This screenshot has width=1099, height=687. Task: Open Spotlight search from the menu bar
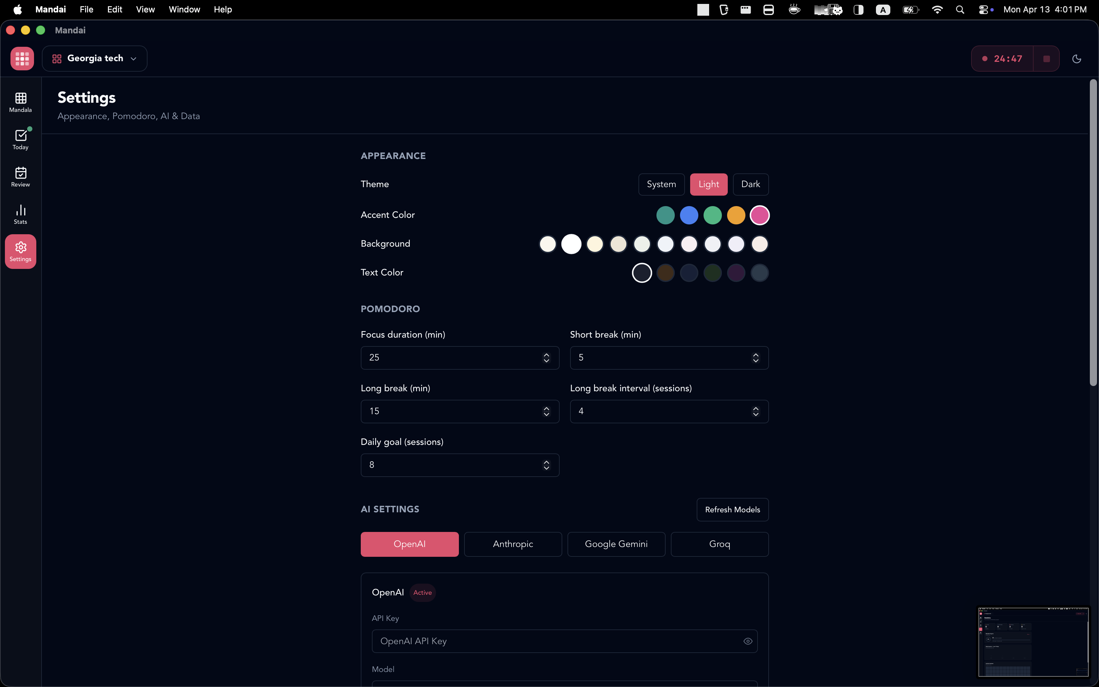tap(960, 9)
